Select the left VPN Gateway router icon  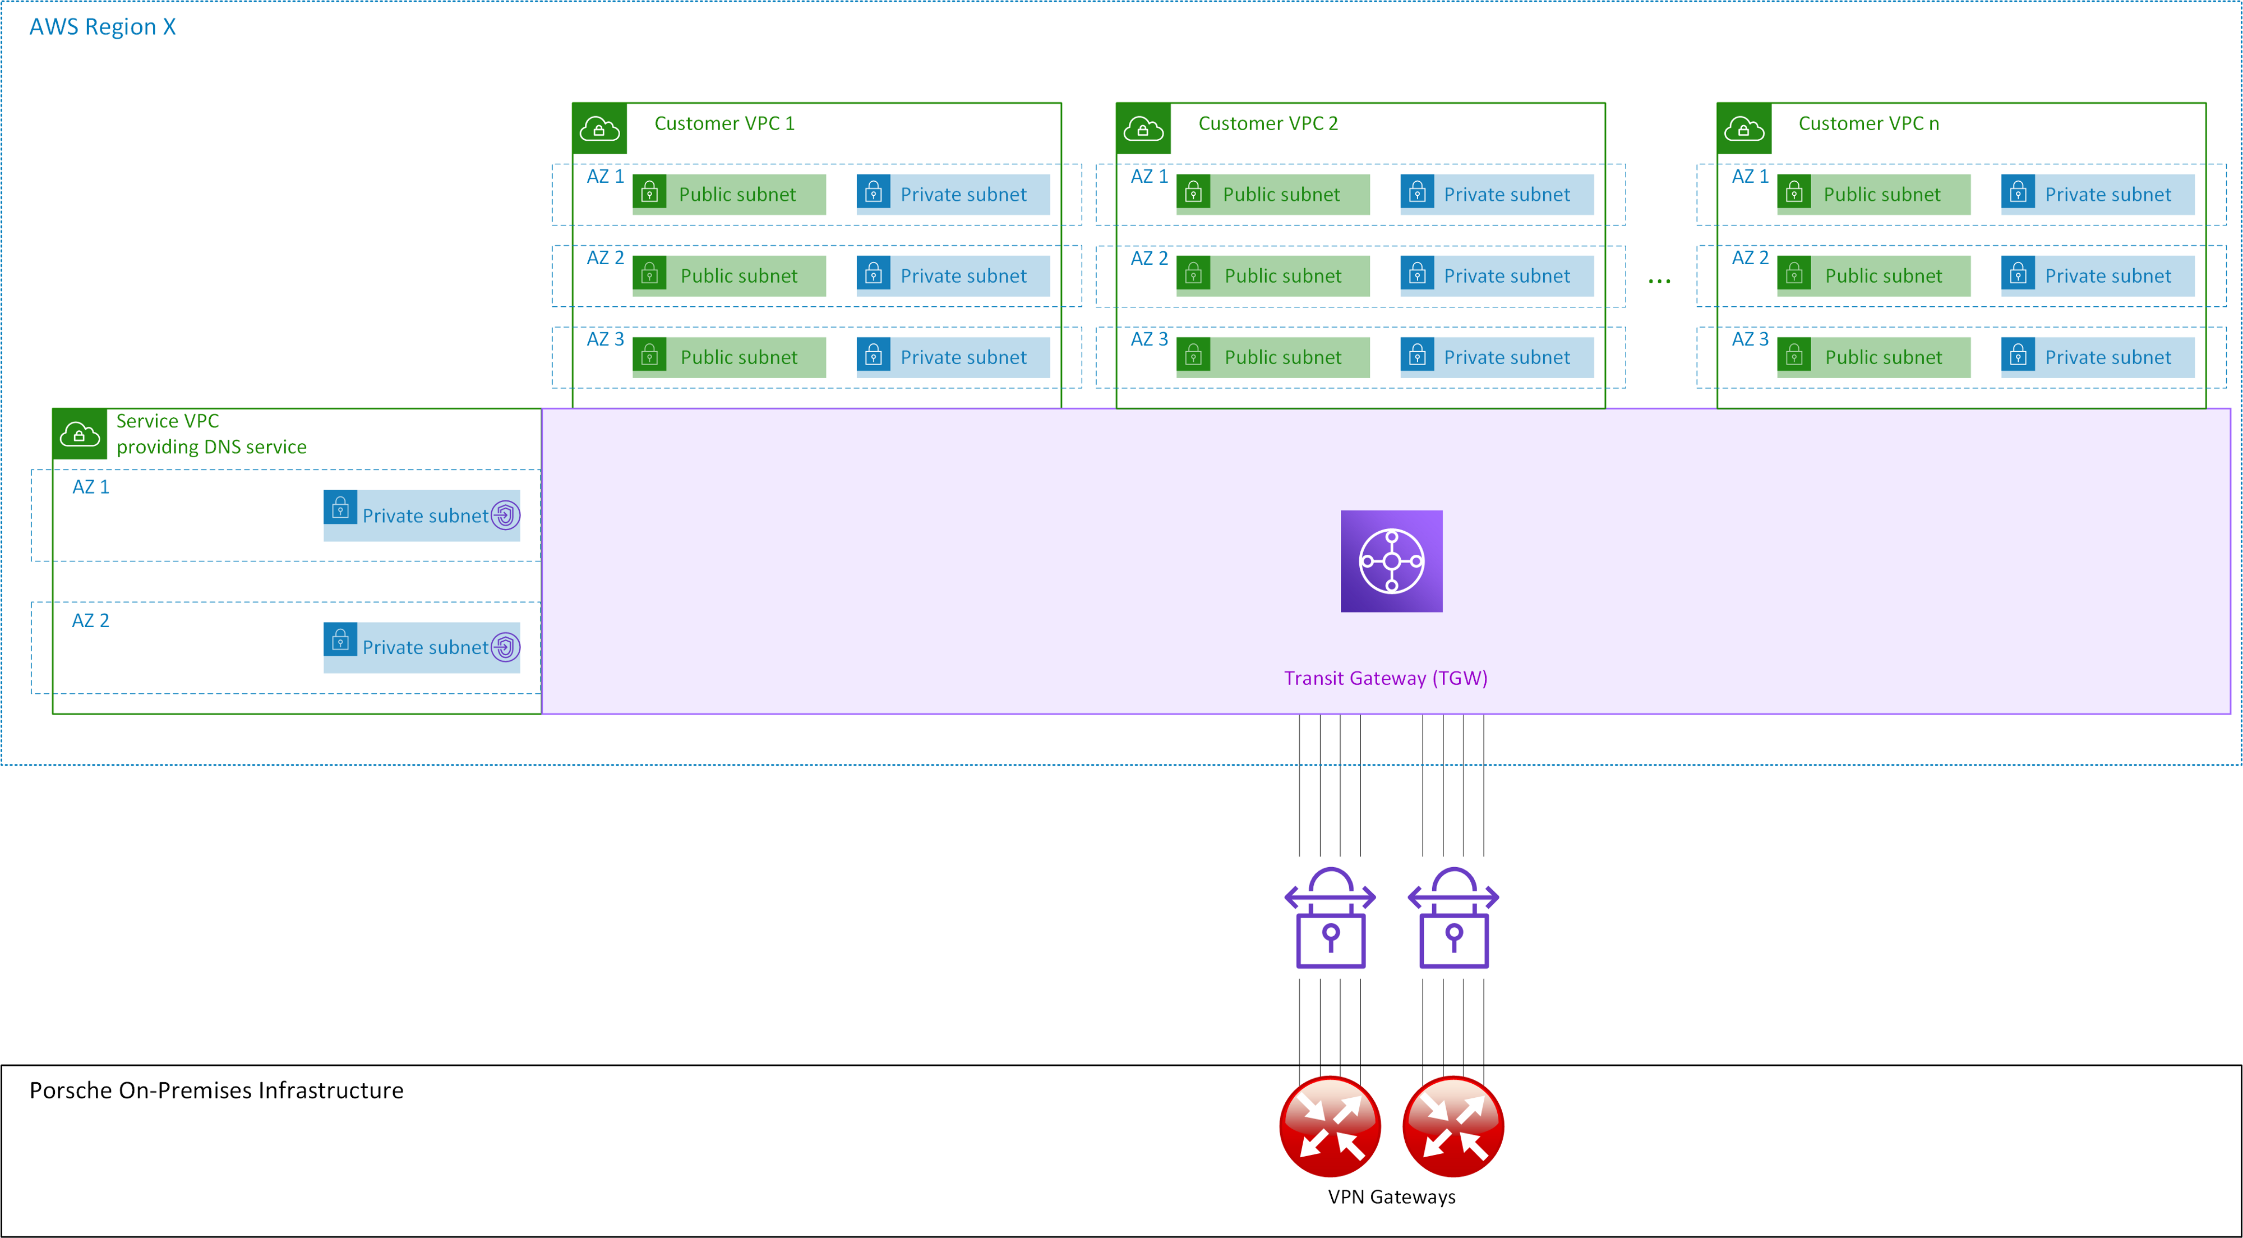(1330, 1126)
